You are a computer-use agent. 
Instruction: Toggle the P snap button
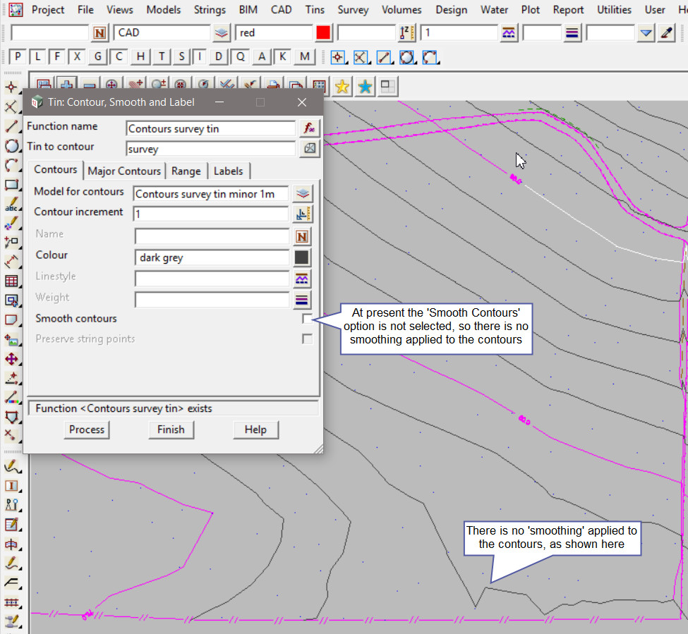18,57
